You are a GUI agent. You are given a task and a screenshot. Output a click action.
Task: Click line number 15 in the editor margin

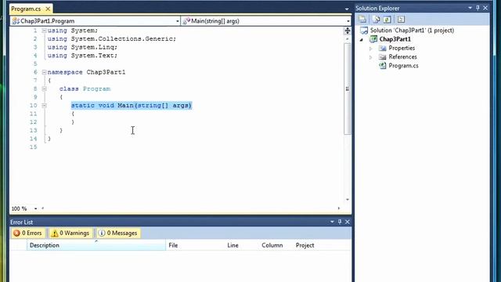tap(33, 147)
